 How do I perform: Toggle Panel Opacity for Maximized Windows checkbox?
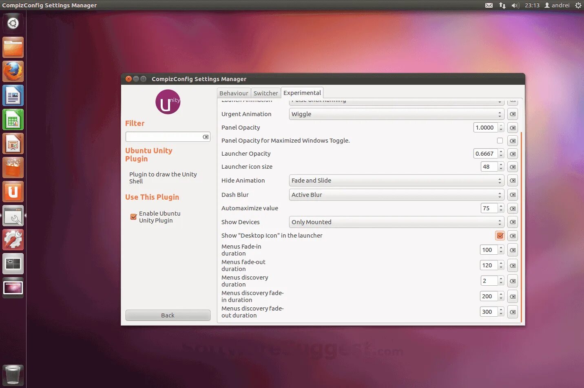pyautogui.click(x=500, y=141)
